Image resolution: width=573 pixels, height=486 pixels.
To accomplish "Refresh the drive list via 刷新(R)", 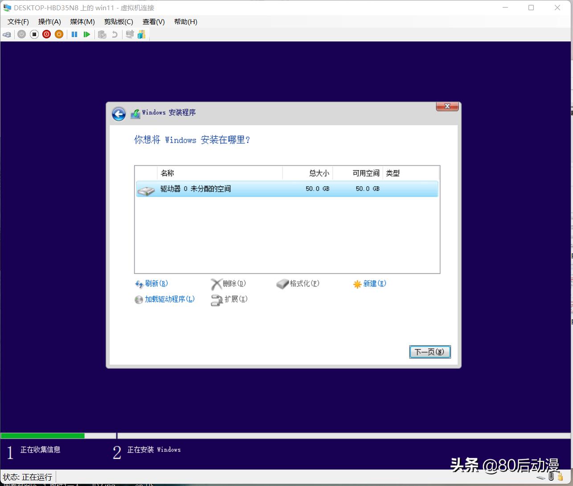I will pyautogui.click(x=155, y=284).
